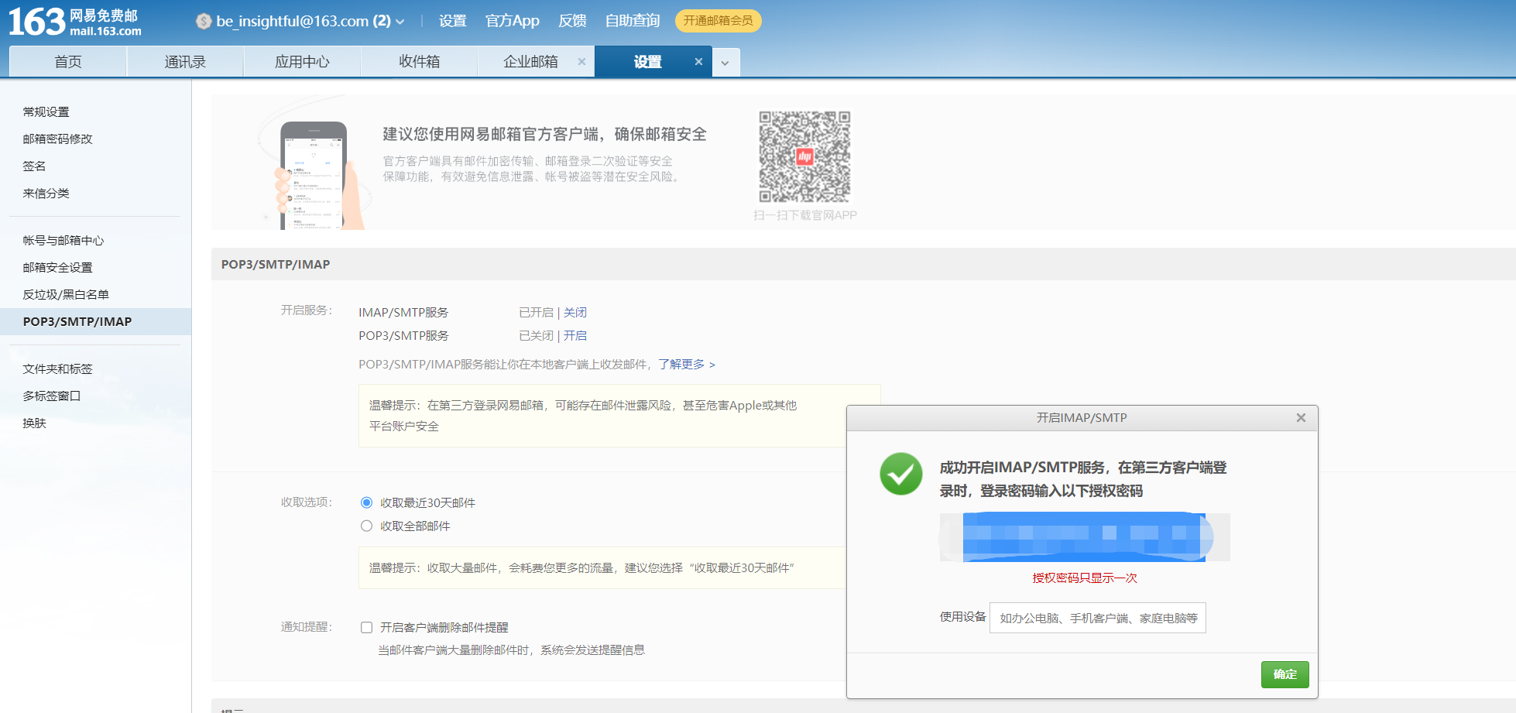The height and width of the screenshot is (713, 1516).
Task: Select 来信分类 in sidebar
Action: [x=46, y=193]
